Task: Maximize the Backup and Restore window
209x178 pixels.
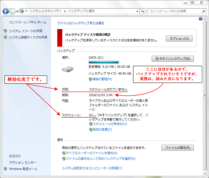Action: point(192,3)
